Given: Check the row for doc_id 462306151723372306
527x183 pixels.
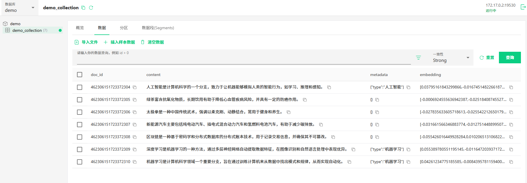Looking at the screenshot, I should (80, 112).
